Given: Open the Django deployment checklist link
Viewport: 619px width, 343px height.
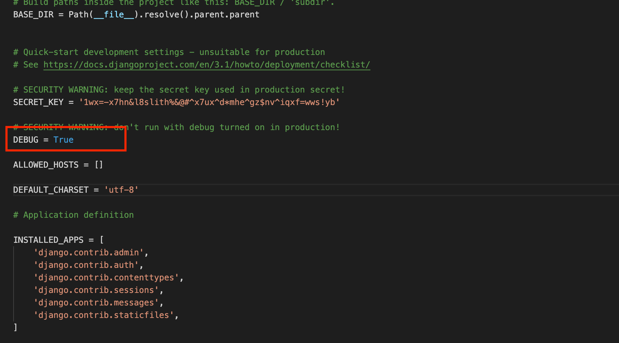Looking at the screenshot, I should (x=206, y=64).
